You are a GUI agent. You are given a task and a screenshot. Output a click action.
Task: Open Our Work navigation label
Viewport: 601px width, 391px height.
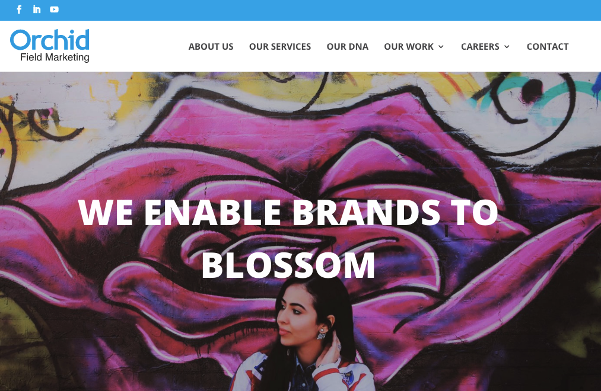[409, 47]
